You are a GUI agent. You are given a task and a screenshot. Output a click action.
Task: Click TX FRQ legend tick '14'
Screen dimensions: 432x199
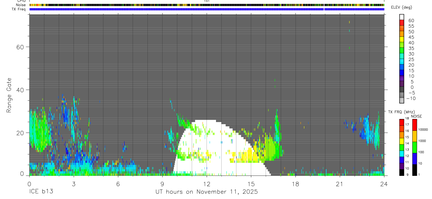(x=407, y=143)
